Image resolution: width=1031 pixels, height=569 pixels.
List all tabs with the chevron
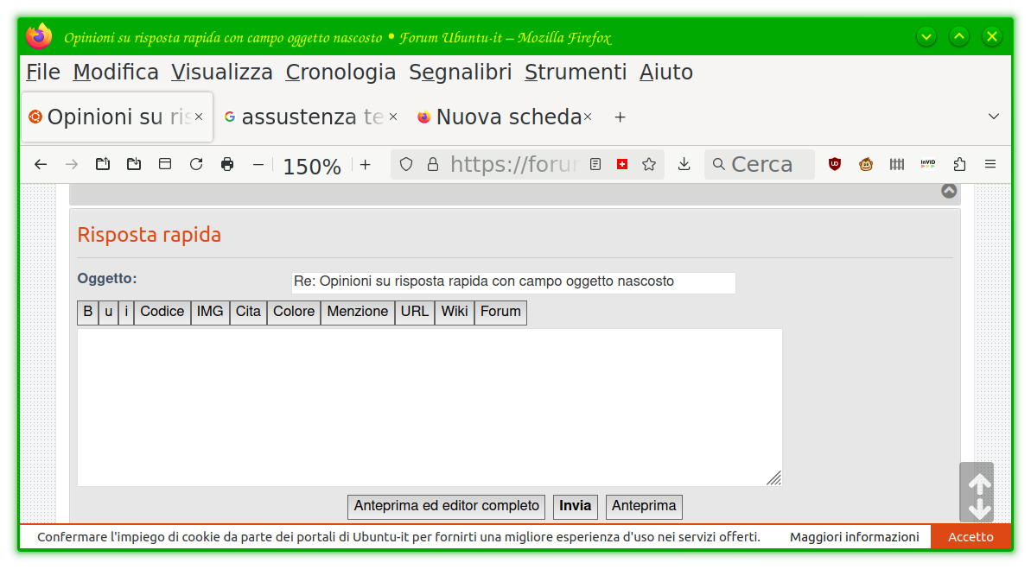(994, 117)
